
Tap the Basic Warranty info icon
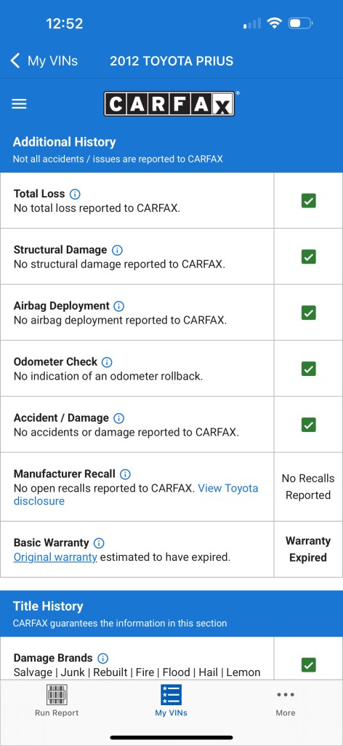coord(99,543)
